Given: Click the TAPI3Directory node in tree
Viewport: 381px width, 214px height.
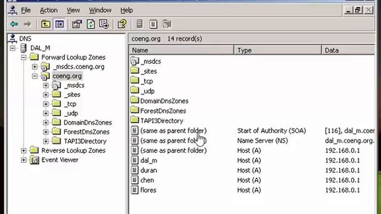Looking at the screenshot, I should (x=85, y=141).
